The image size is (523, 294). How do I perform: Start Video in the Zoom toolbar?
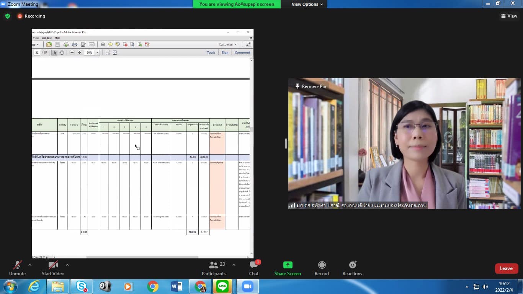click(53, 268)
